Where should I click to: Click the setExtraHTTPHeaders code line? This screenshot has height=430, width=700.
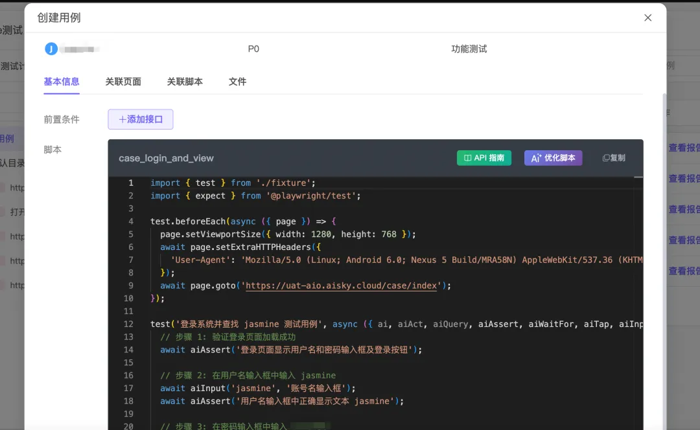pyautogui.click(x=240, y=247)
